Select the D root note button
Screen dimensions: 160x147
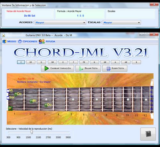[41, 62]
